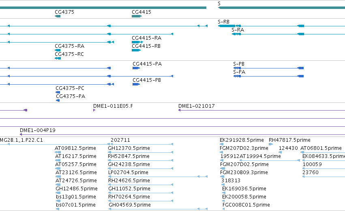The image size is (345, 211).
Task: Click the MG2B.1_1.P22.C1 EST label
Action: (x=21, y=140)
